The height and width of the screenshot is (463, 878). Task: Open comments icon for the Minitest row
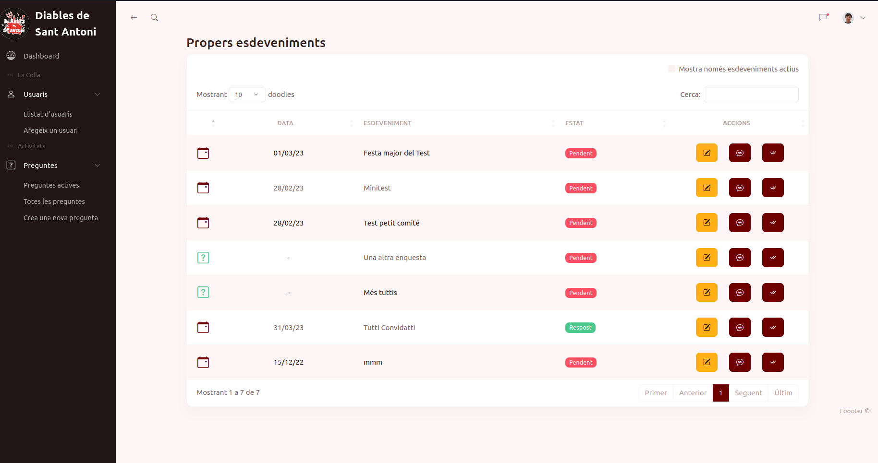[x=739, y=188]
